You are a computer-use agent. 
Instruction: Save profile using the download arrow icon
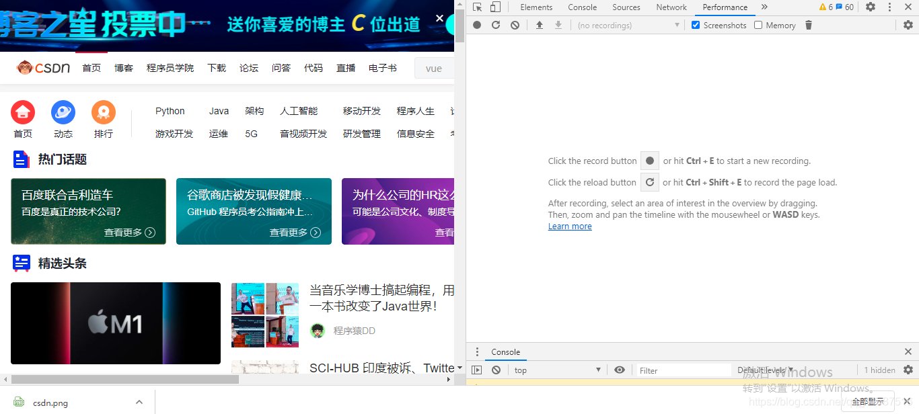558,25
